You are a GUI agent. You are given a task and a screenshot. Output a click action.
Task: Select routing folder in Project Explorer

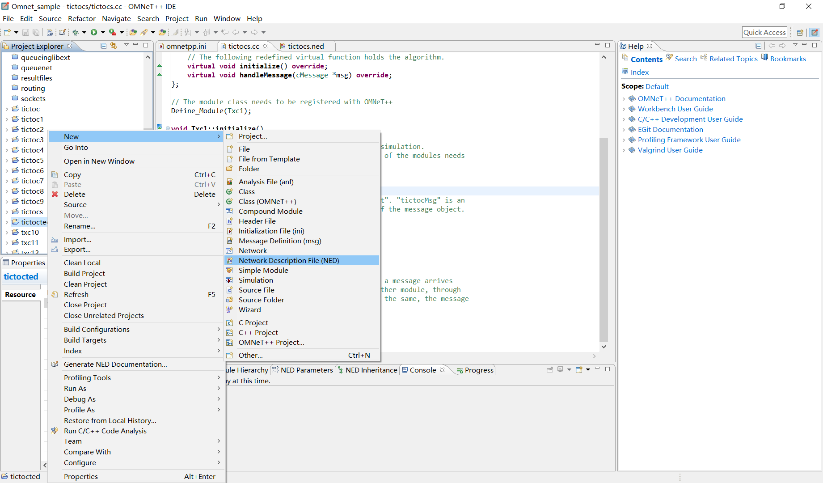point(33,88)
